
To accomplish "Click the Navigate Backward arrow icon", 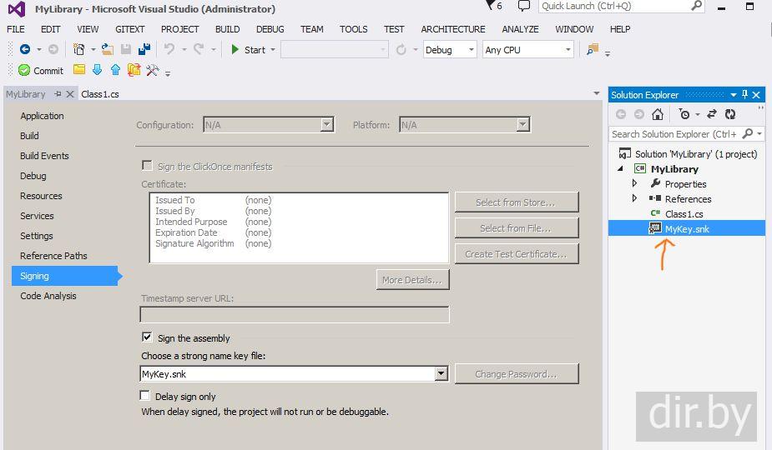I will (x=24, y=49).
